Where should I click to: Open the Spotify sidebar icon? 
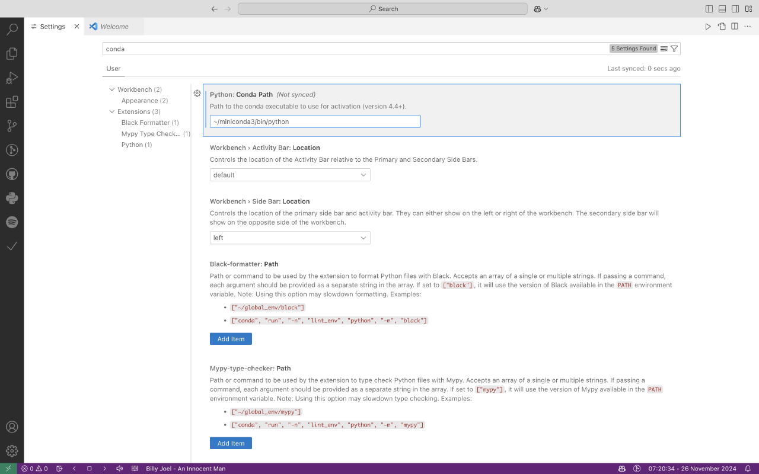(x=12, y=222)
